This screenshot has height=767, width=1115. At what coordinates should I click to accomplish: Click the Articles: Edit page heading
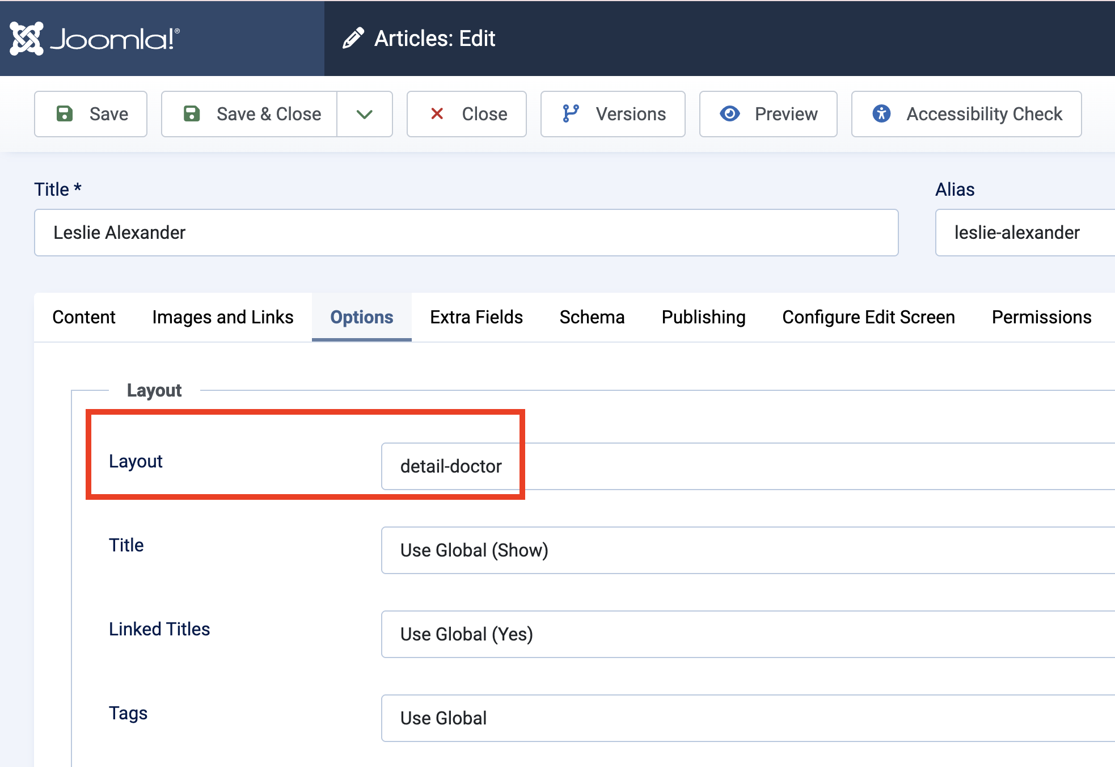tap(434, 39)
